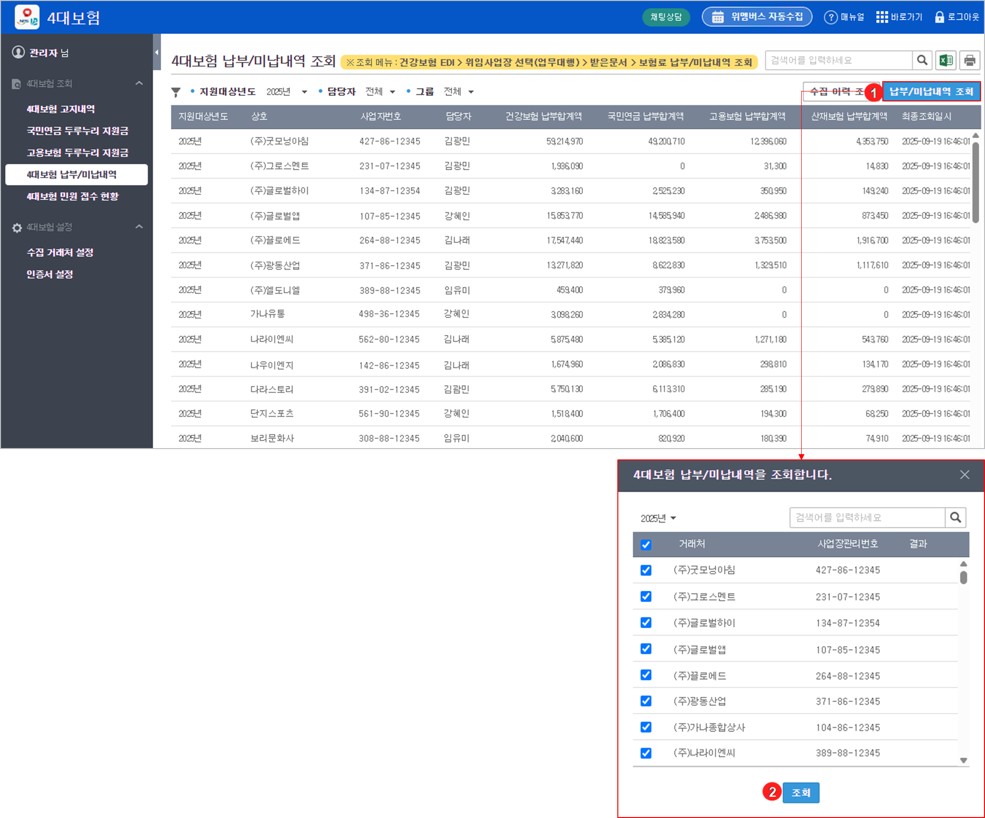Click the Excel export icon

(x=945, y=61)
